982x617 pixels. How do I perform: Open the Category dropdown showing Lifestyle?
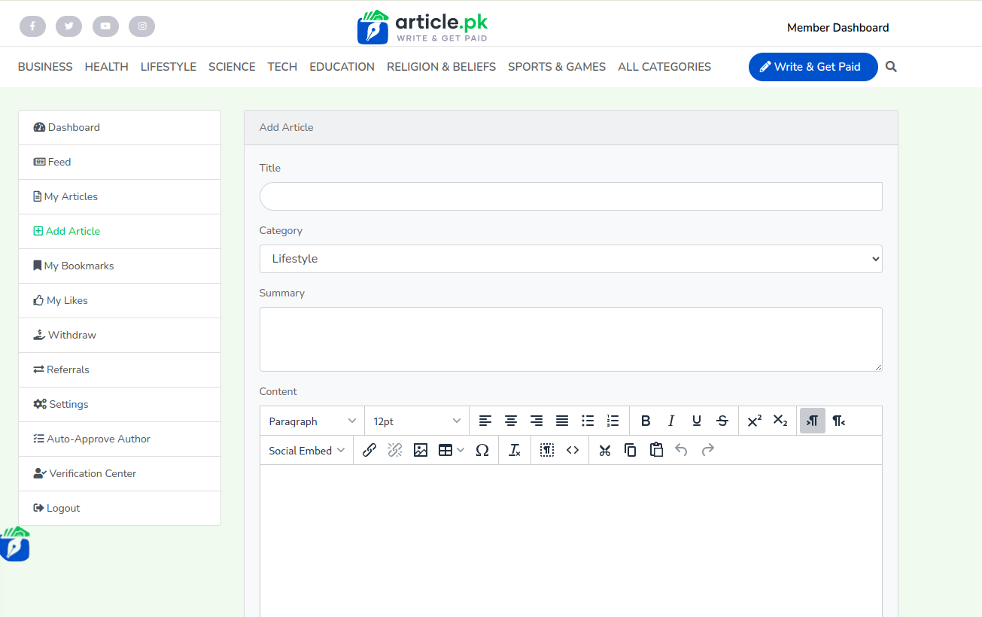pos(570,259)
